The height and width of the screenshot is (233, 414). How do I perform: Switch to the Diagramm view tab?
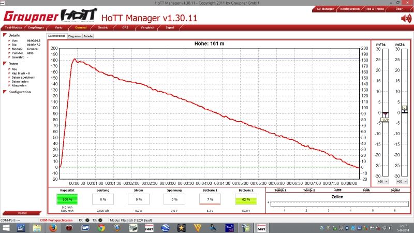click(x=75, y=36)
